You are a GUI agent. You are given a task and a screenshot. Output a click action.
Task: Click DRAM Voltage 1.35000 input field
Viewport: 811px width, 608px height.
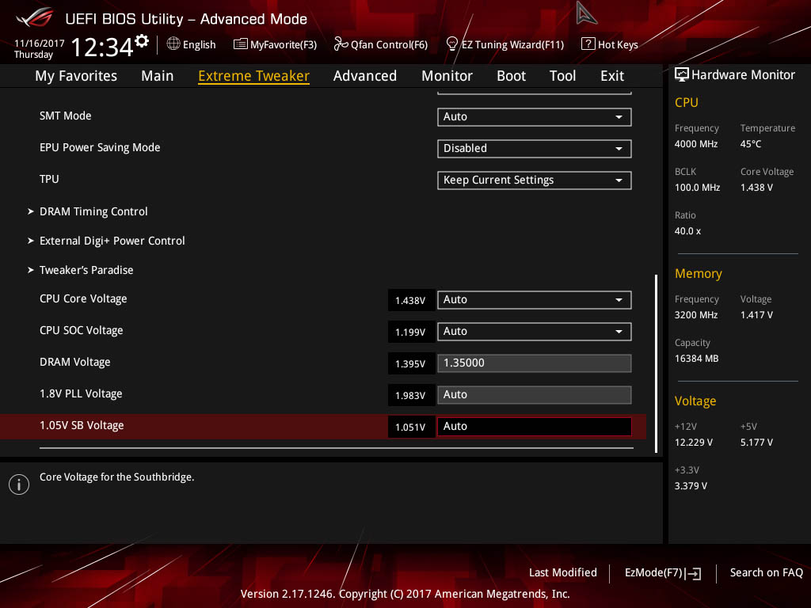[535, 363]
